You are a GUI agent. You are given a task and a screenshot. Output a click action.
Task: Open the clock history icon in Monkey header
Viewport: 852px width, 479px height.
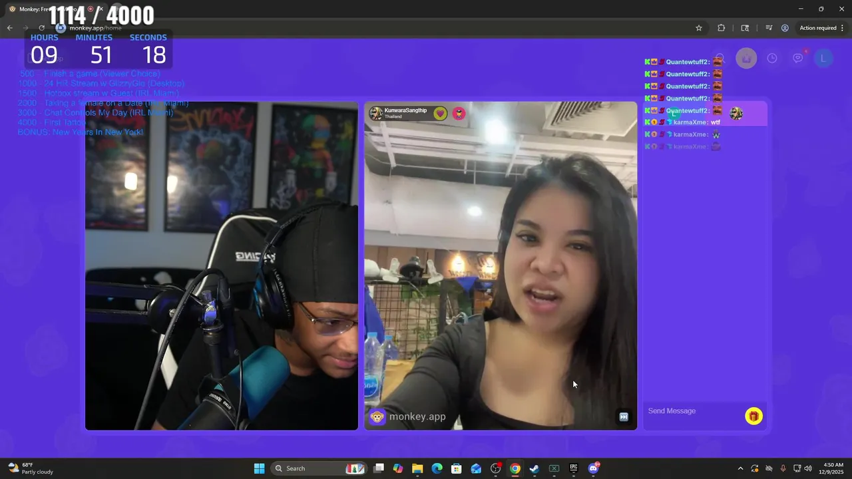pos(772,59)
